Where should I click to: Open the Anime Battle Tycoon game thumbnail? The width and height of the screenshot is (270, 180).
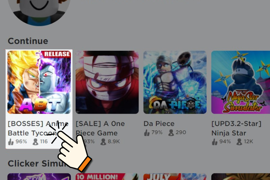point(39,82)
